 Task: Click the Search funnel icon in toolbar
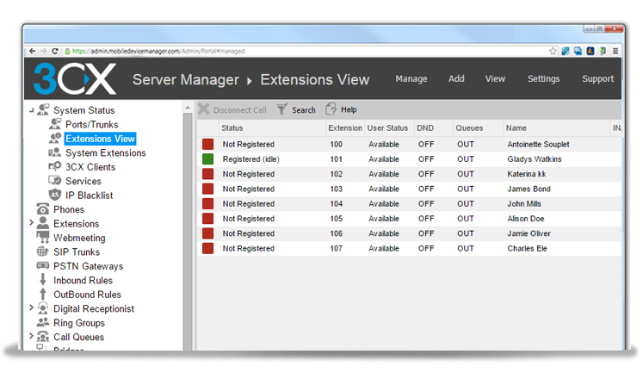281,110
